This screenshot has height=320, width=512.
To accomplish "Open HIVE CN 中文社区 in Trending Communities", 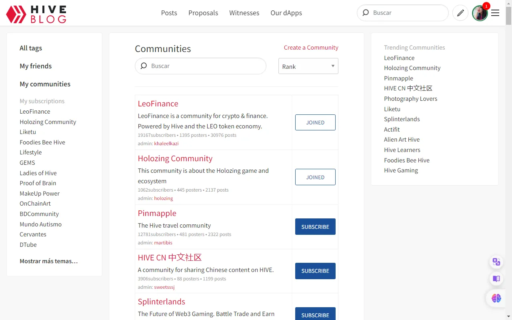I will pyautogui.click(x=408, y=88).
